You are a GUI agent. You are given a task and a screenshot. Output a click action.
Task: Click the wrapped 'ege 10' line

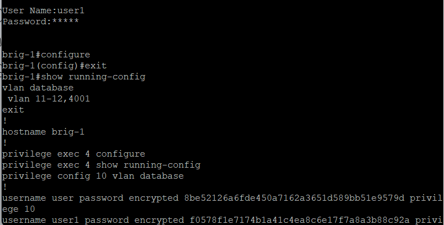click(19, 209)
